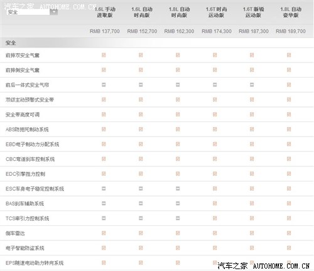Click ESC车身电子稳定控制系统 equipped icon for 1.6T 时尚运动版
This screenshot has width=314, height=271.
[x=215, y=188]
